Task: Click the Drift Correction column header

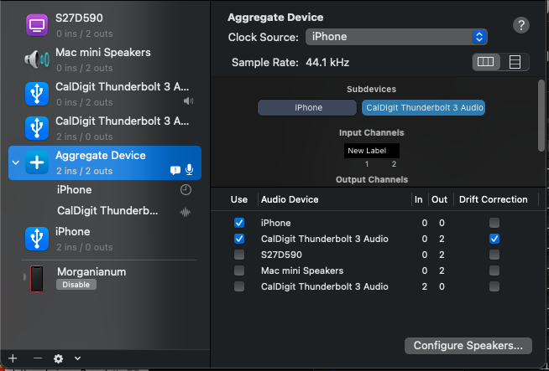Action: click(x=493, y=199)
